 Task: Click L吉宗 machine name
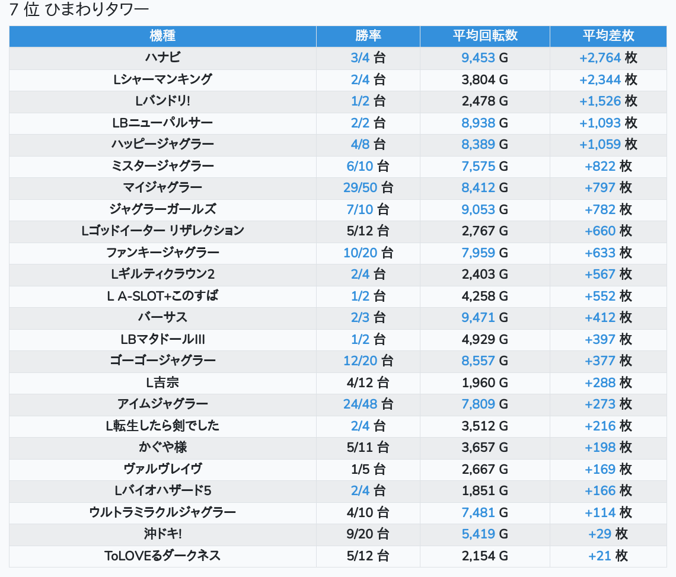coord(162,382)
